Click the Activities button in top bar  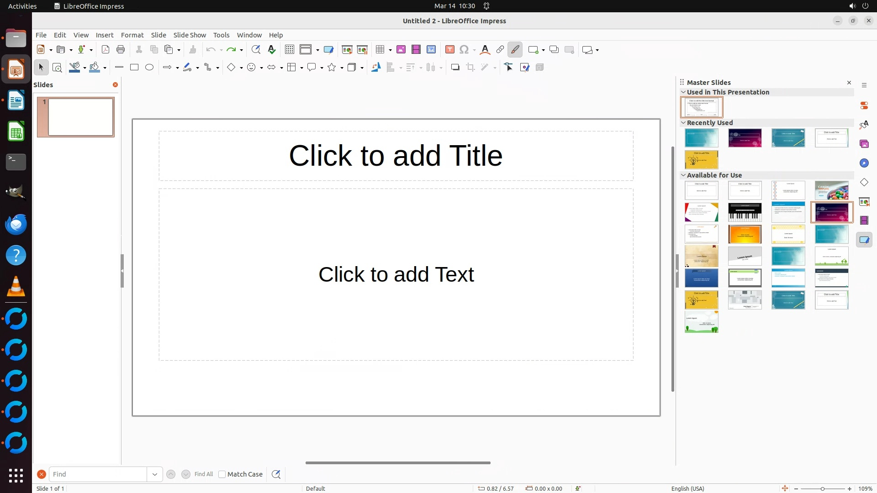point(22,6)
